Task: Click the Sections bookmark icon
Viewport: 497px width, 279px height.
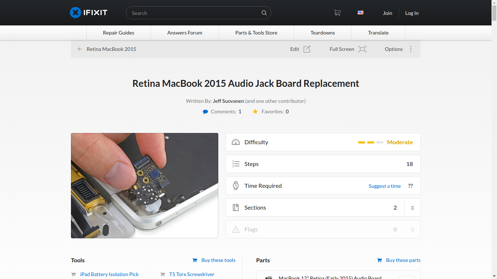Action: pyautogui.click(x=236, y=207)
